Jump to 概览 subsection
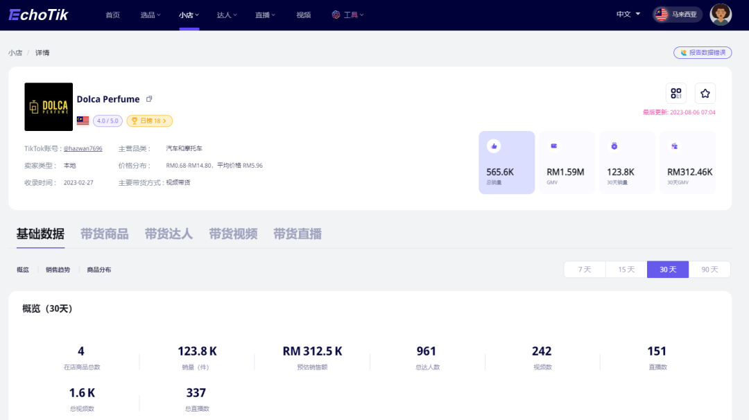Viewport: 749px width, 420px height. point(22,270)
